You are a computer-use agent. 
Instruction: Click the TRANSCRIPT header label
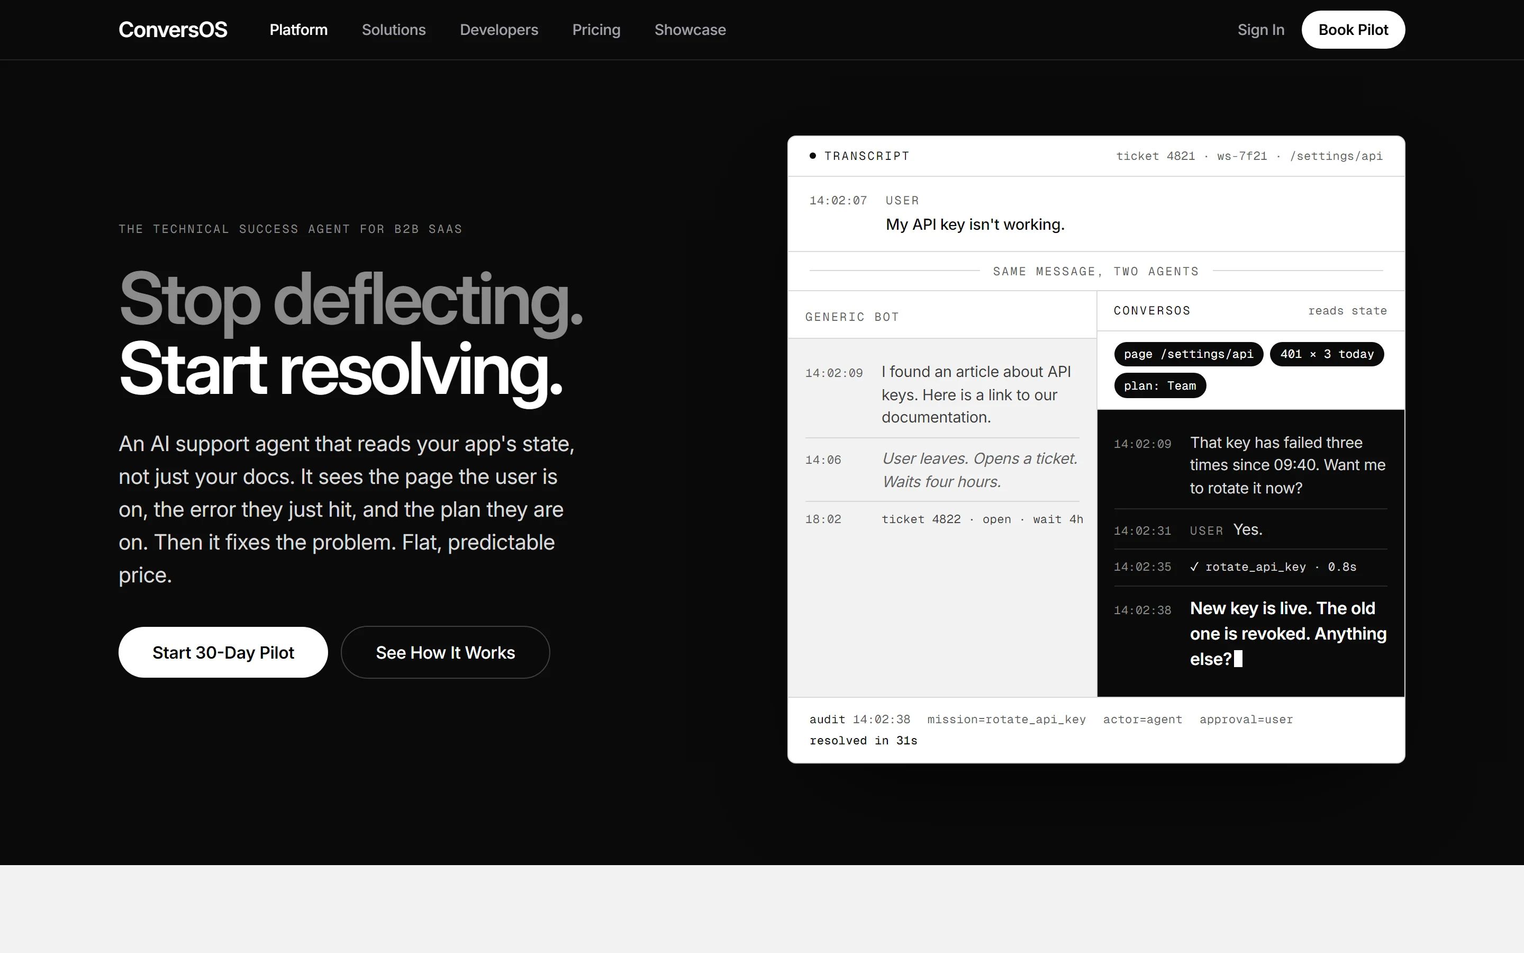point(867,156)
